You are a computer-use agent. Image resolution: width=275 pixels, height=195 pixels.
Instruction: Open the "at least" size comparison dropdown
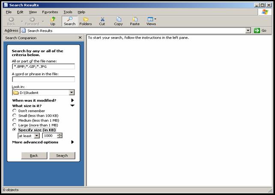36,135
